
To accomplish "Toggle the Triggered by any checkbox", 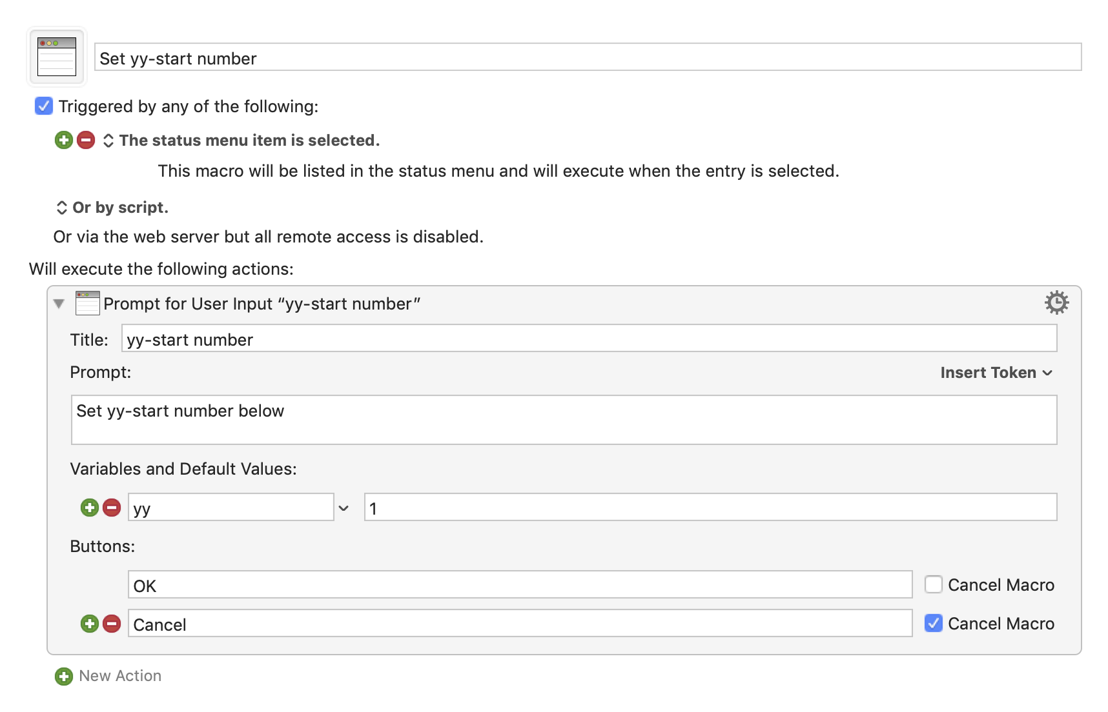I will click(x=43, y=106).
